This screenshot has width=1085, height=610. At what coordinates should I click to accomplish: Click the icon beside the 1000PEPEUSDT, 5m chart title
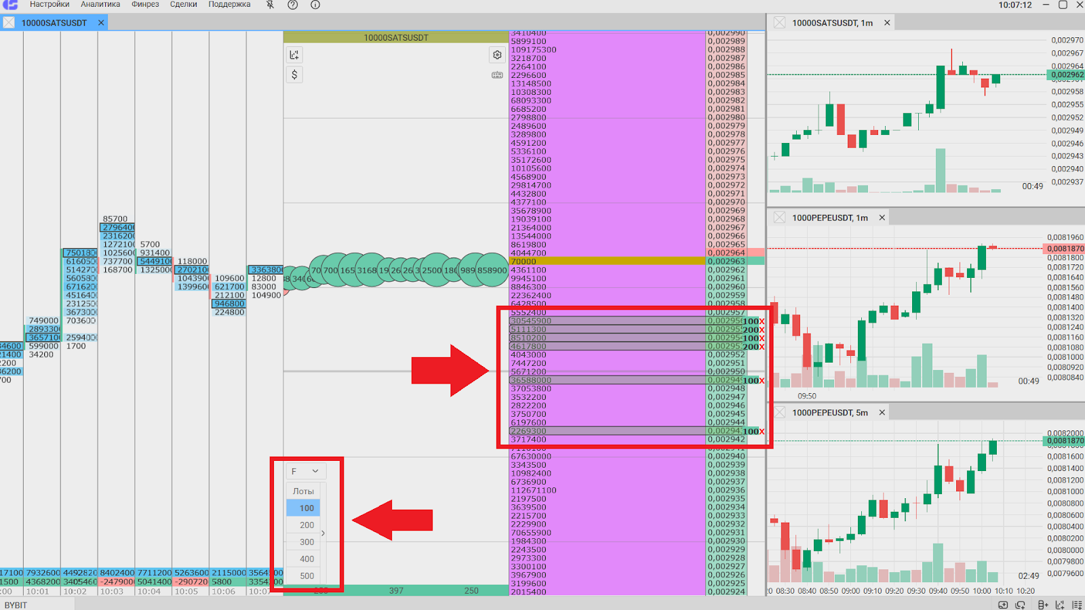tap(780, 412)
